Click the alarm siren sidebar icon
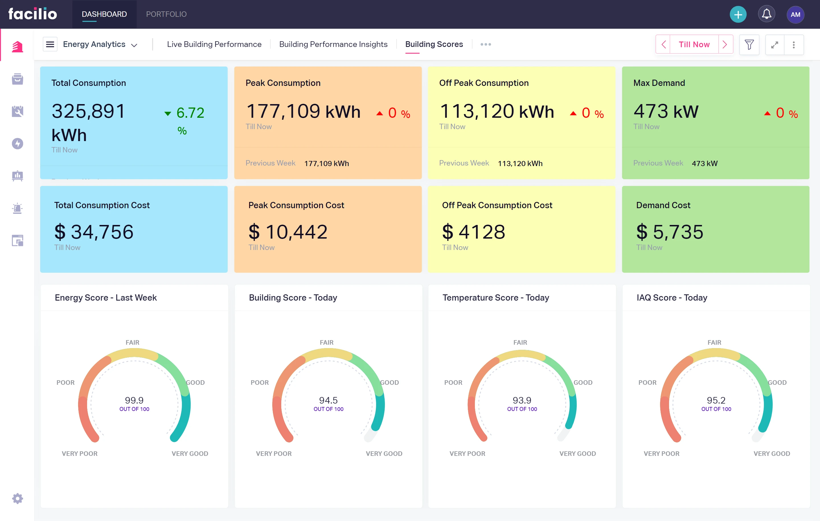 point(17,208)
